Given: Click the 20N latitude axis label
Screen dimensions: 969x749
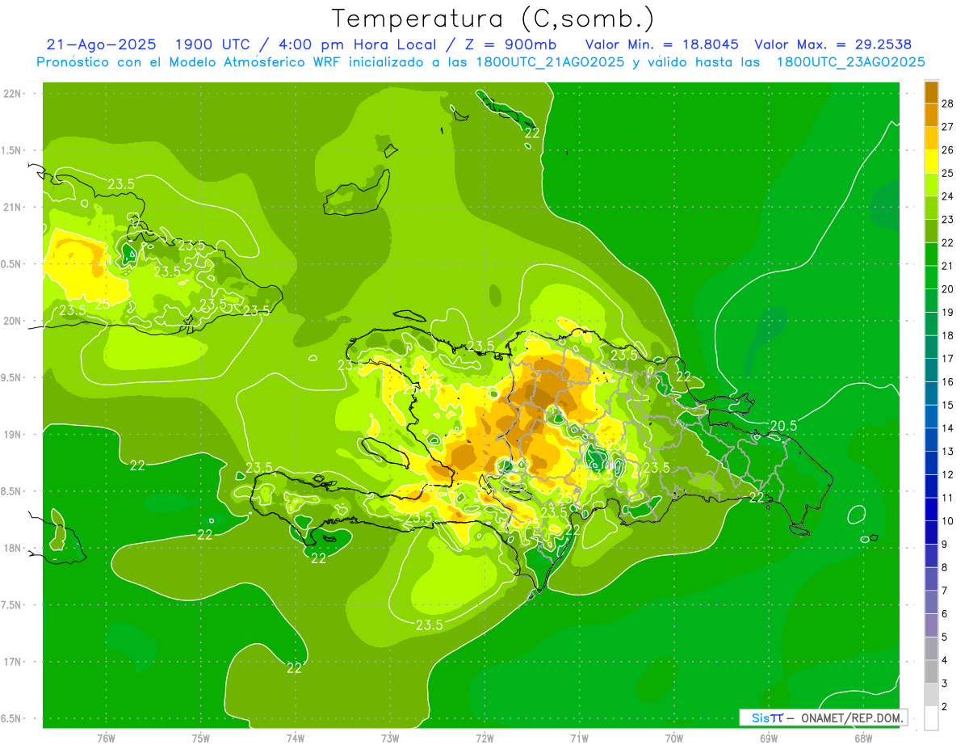Looking at the screenshot, I should pos(13,321).
